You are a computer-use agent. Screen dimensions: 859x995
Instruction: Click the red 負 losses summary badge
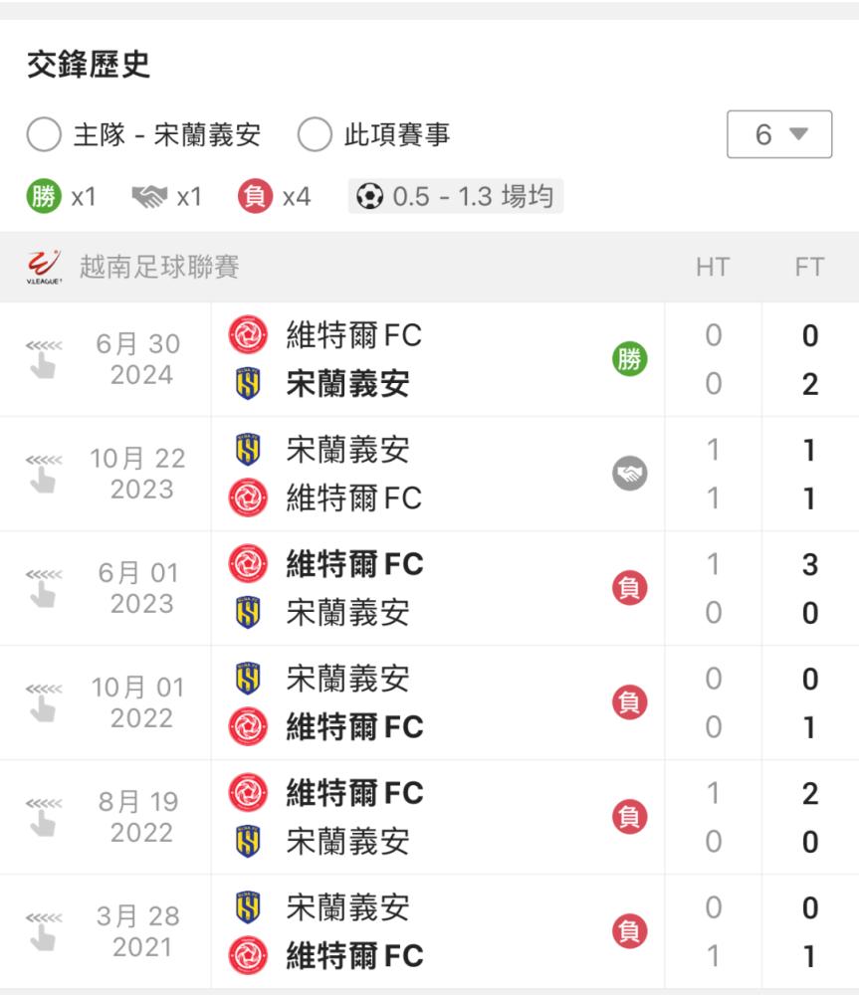pos(255,196)
